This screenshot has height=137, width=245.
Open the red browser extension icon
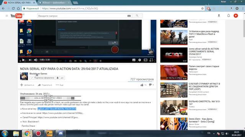point(208,8)
